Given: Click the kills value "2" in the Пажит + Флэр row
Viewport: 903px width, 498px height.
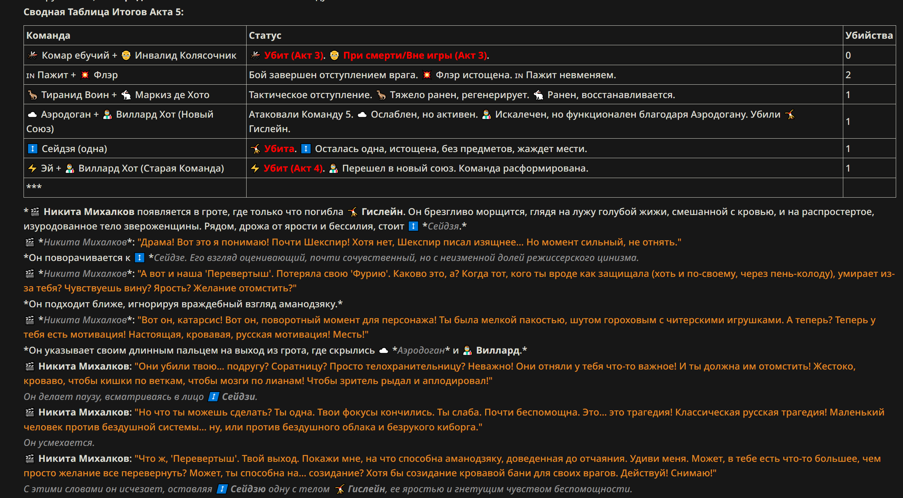Looking at the screenshot, I should point(848,75).
